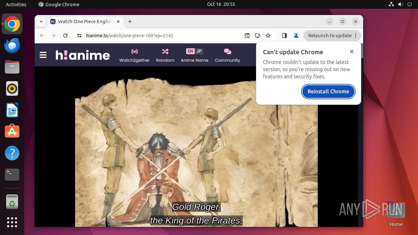418x235 pixels.
Task: Open Trash from the dock
Action: pyautogui.click(x=12, y=202)
